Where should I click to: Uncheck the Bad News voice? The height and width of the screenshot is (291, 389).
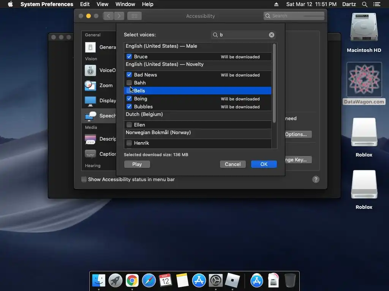coord(129,75)
